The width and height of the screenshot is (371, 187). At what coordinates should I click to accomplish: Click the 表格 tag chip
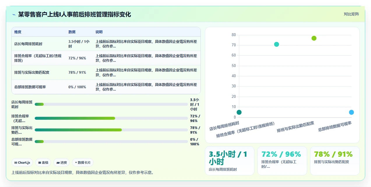[x=43, y=163]
